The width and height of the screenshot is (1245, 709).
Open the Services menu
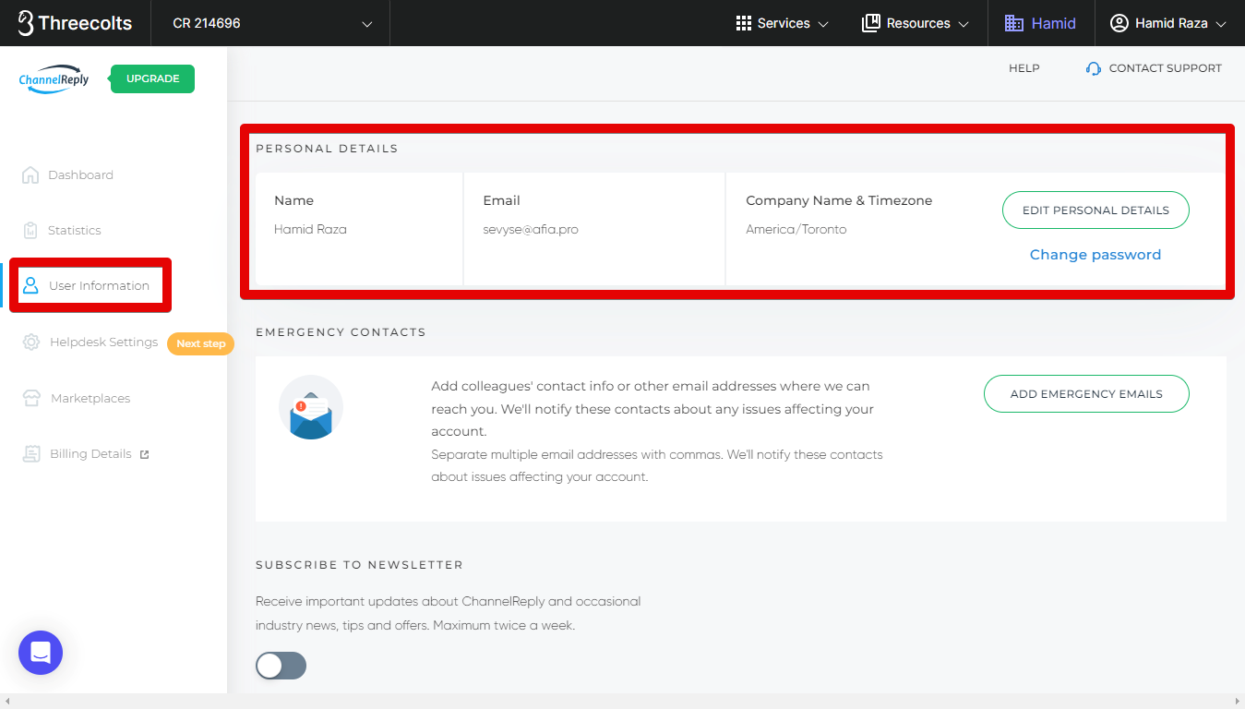pos(783,23)
